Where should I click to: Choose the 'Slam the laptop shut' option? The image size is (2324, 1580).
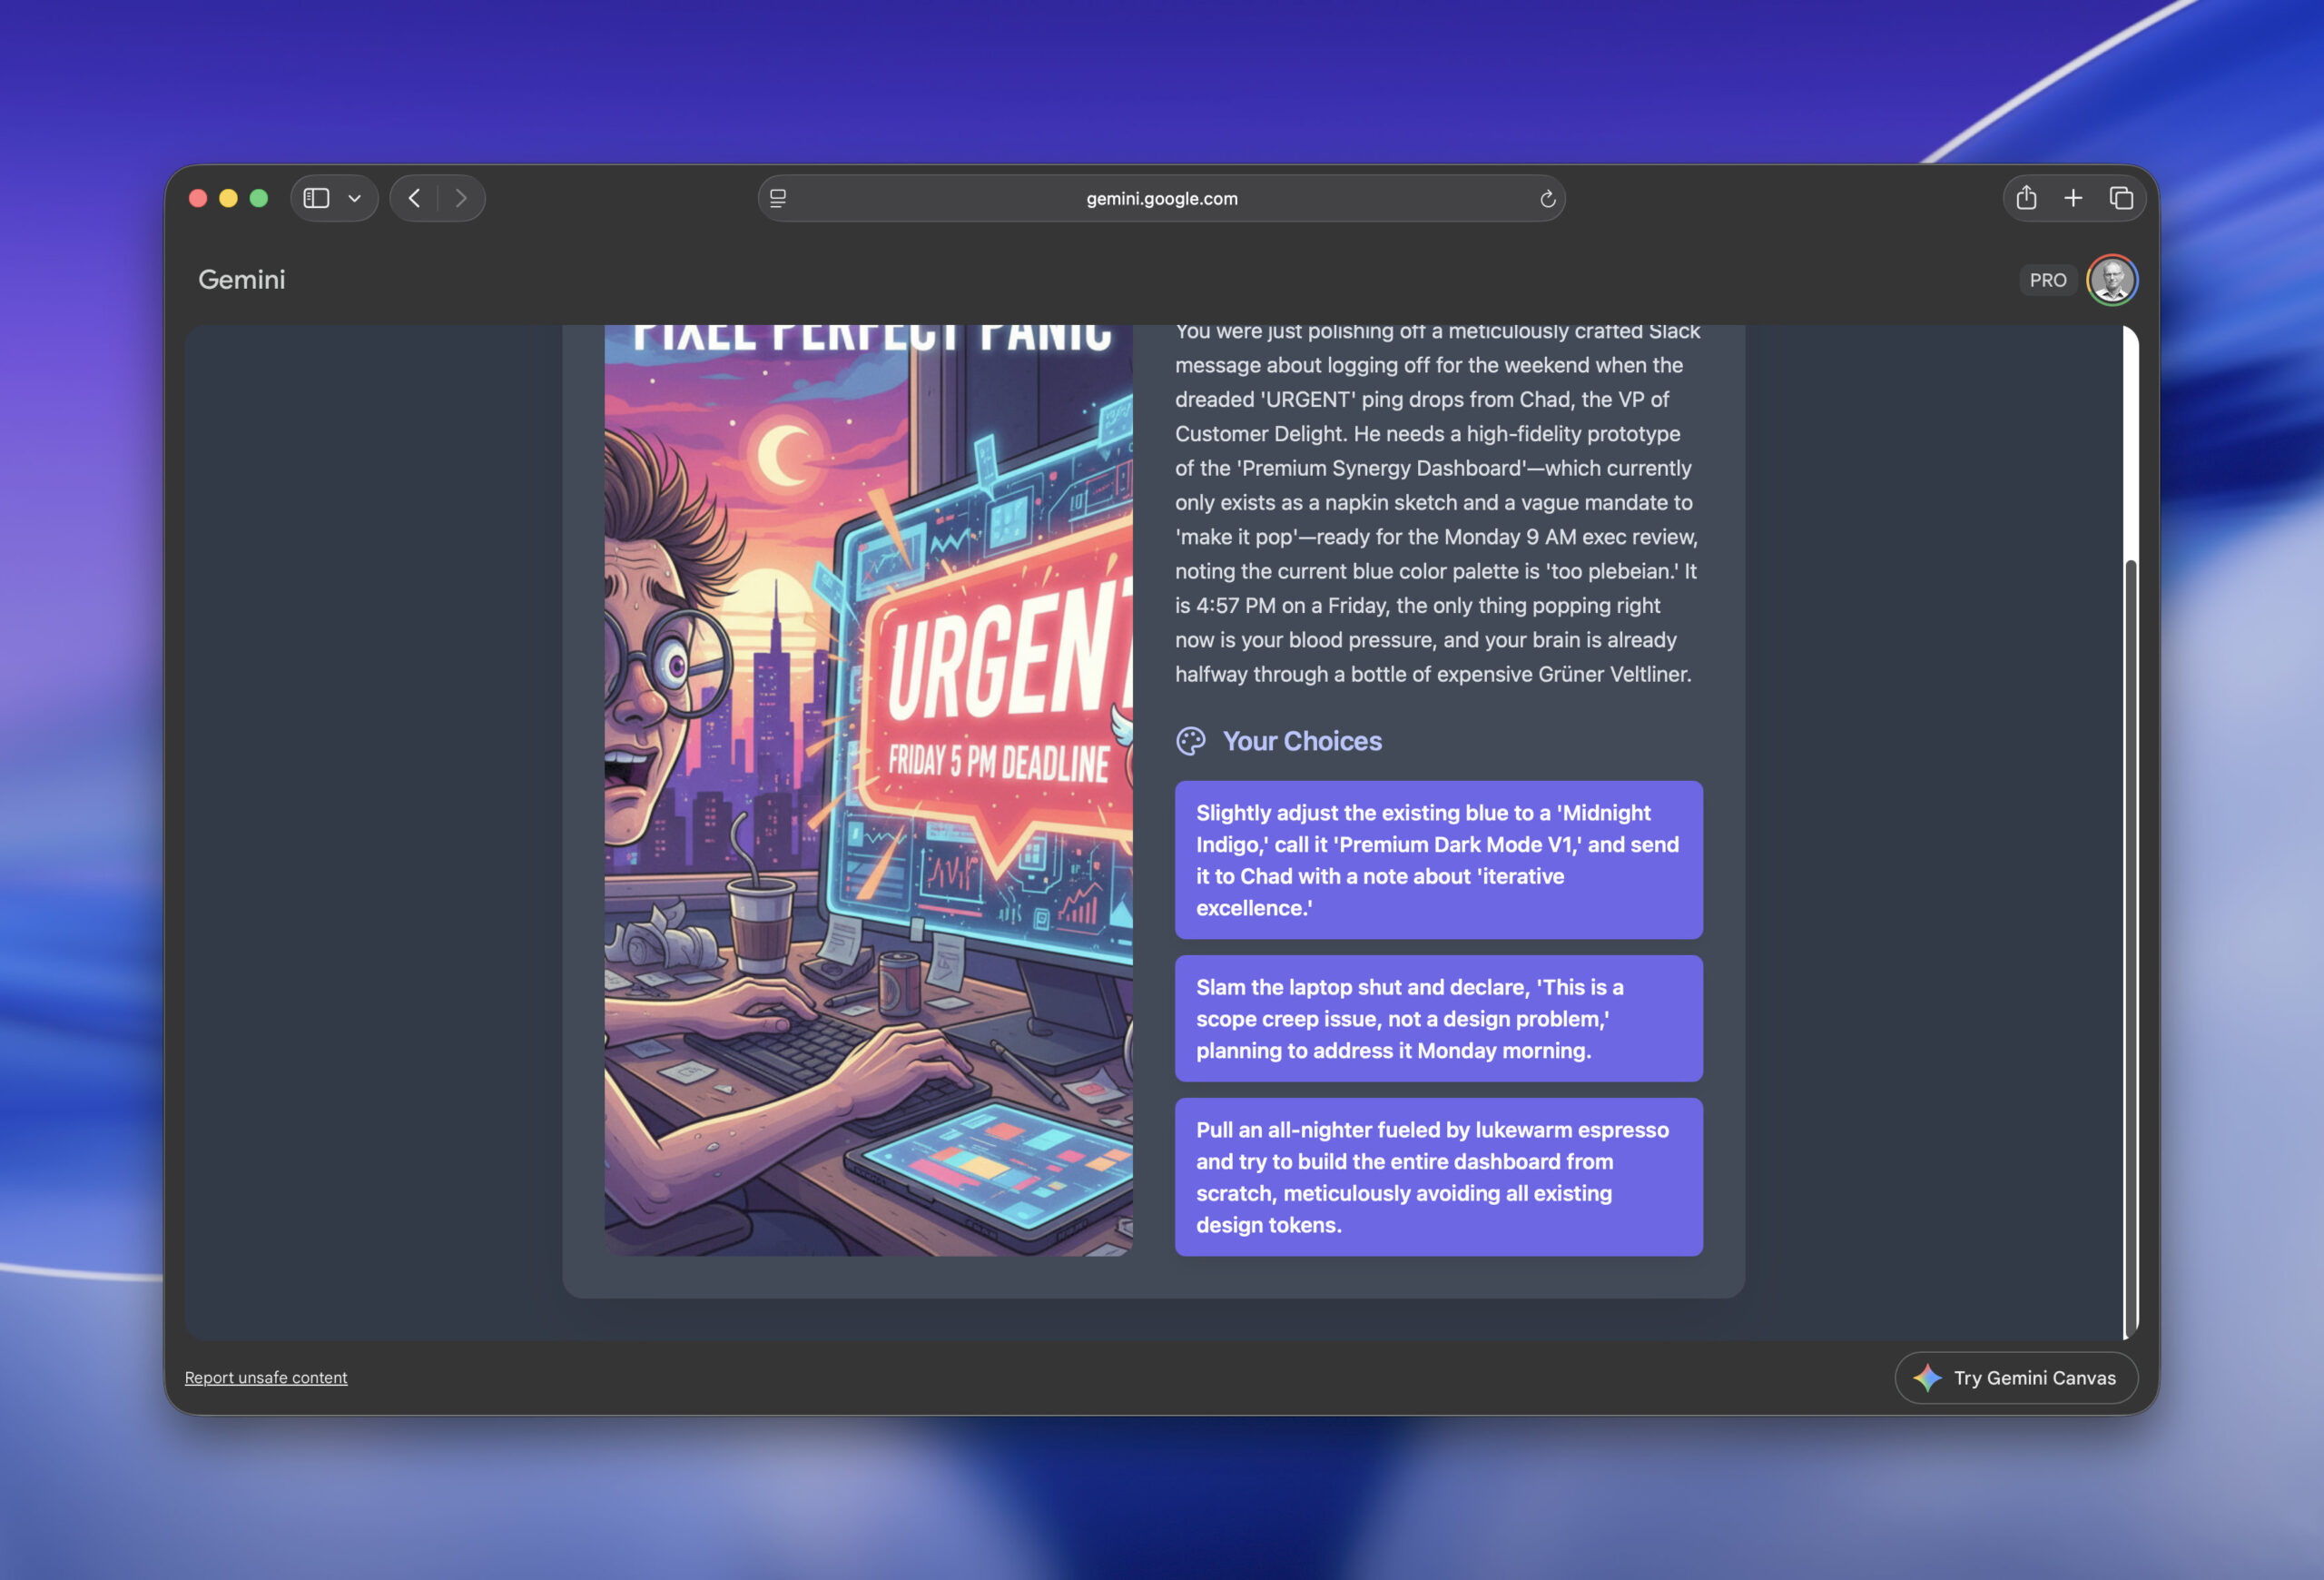tap(1437, 1017)
